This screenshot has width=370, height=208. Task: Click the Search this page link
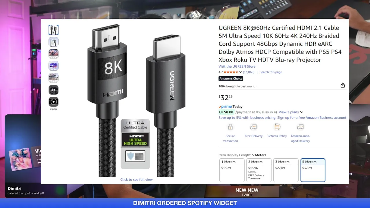(x=271, y=72)
